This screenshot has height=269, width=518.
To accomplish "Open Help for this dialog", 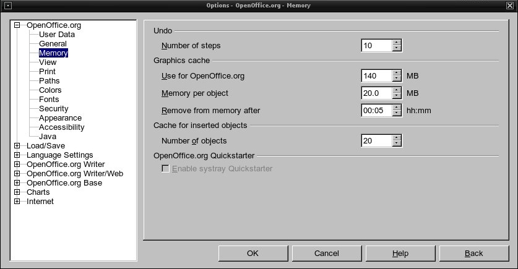I will click(400, 253).
